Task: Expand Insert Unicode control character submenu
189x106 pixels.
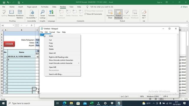Action: 62,63
